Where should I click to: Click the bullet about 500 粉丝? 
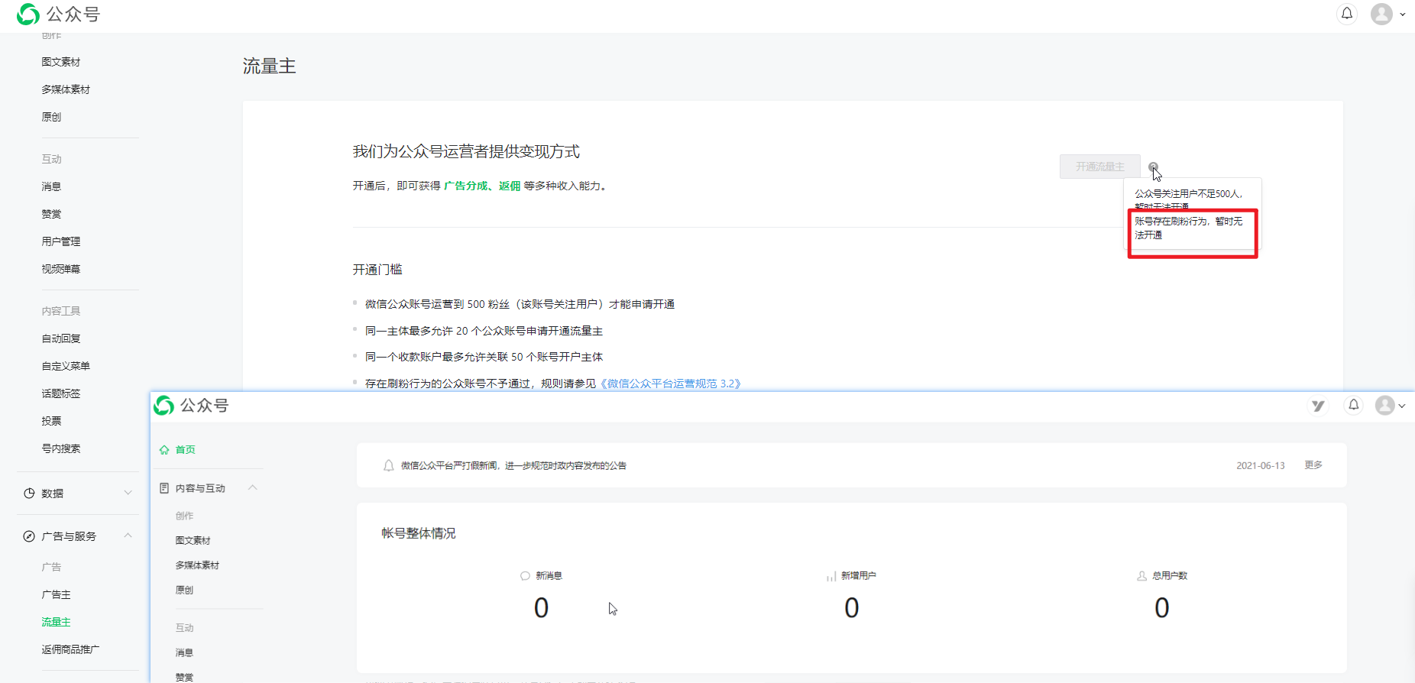tap(520, 304)
